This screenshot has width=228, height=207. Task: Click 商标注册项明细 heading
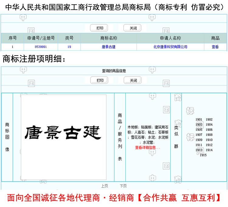(34, 59)
